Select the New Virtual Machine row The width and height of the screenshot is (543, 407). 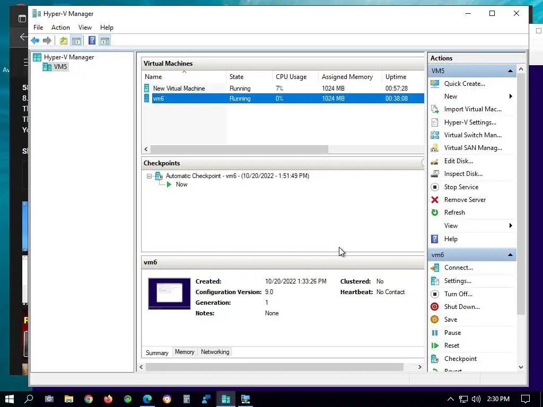(283, 89)
